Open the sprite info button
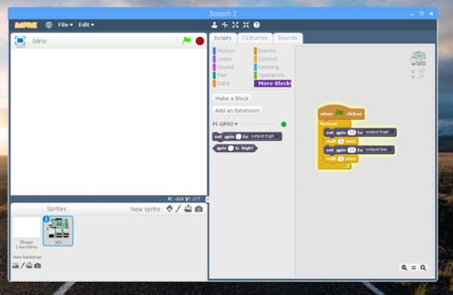Screen dimensions: 453x295 (x=46, y=219)
